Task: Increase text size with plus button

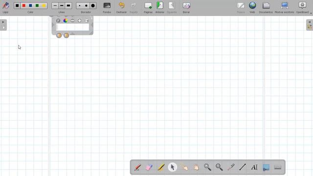Action: pyautogui.click(x=80, y=21)
